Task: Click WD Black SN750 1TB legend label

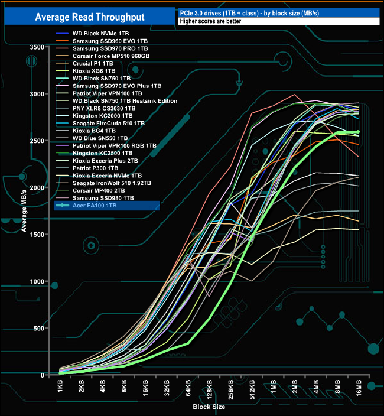Action: pyautogui.click(x=102, y=79)
